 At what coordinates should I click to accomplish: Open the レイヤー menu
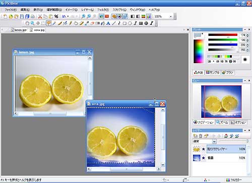[87, 10]
